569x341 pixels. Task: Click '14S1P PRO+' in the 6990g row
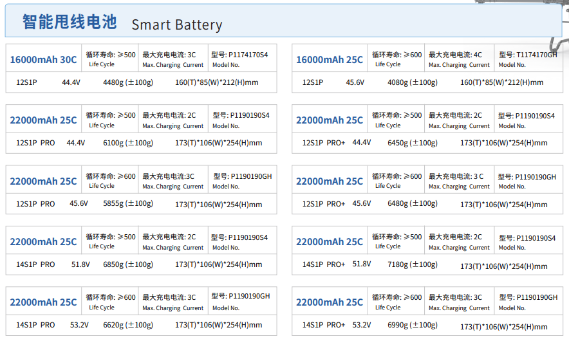click(324, 325)
